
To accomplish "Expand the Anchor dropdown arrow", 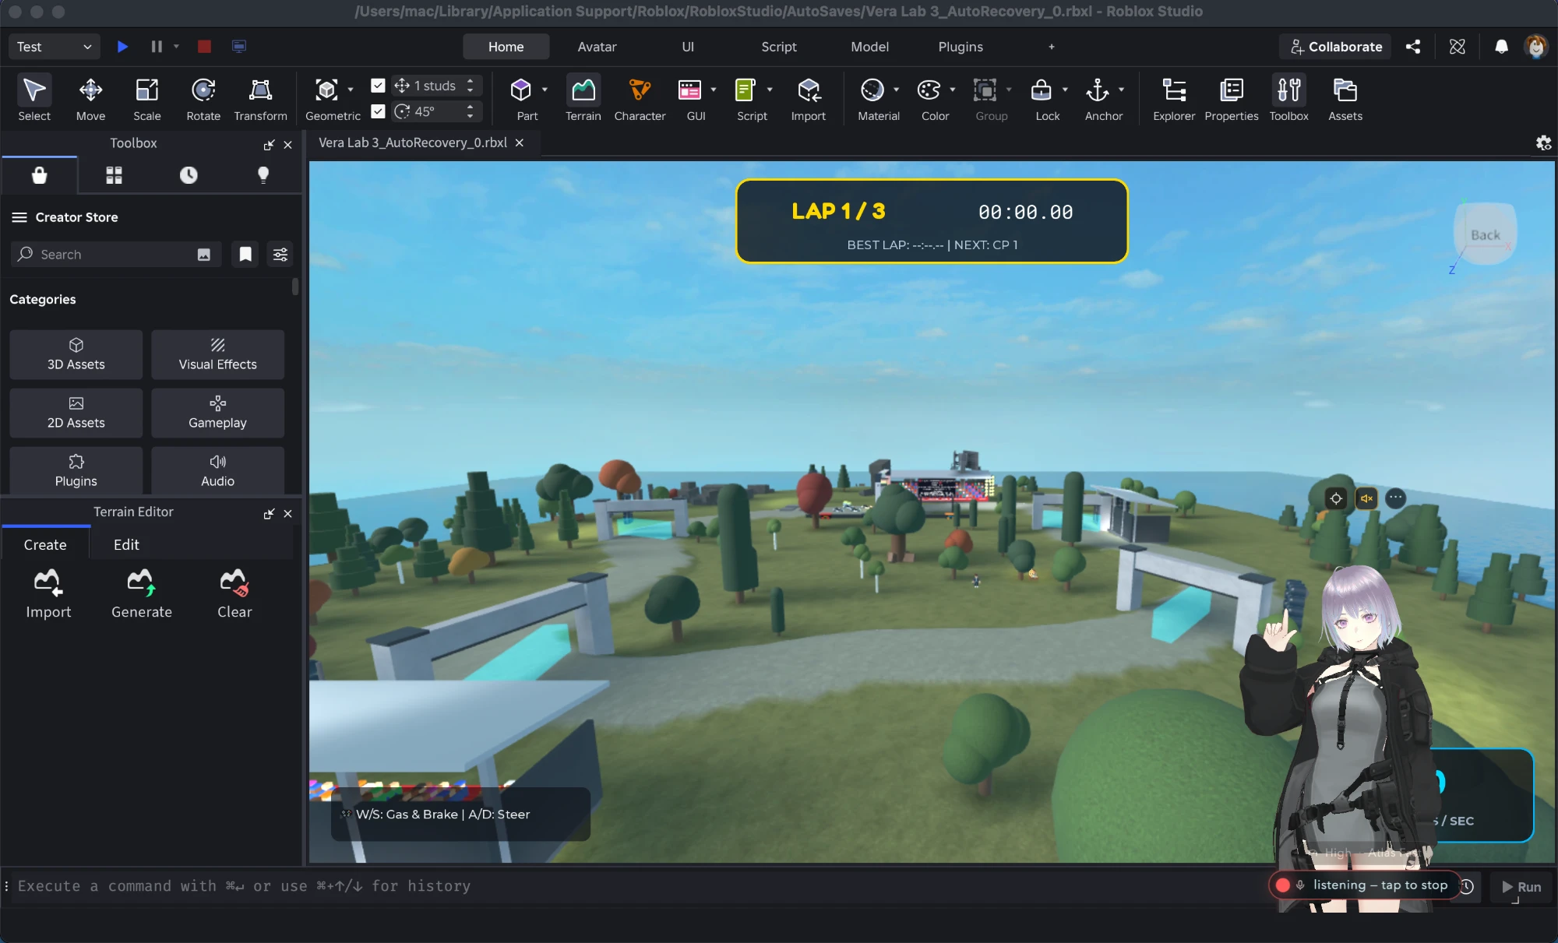I will (1121, 90).
